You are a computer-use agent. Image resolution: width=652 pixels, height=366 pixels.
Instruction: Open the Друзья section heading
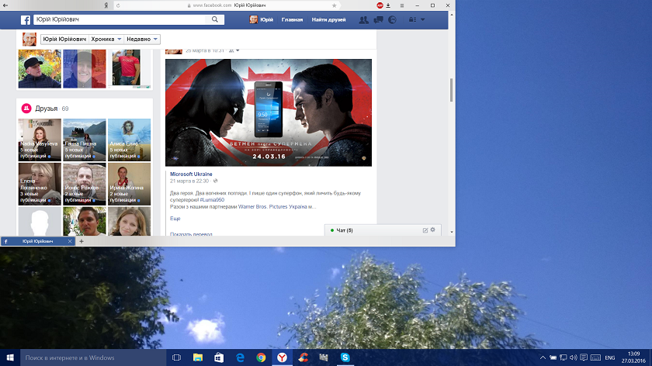tap(46, 109)
